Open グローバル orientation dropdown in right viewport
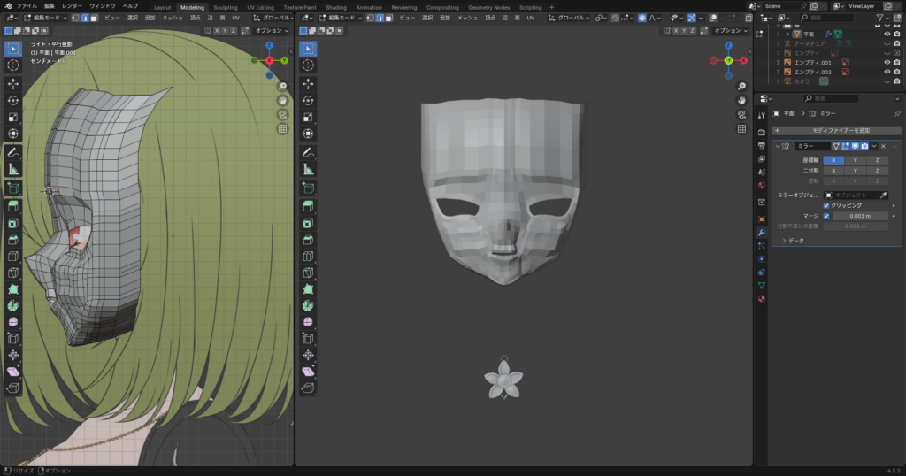Image resolution: width=906 pixels, height=476 pixels. pyautogui.click(x=569, y=18)
